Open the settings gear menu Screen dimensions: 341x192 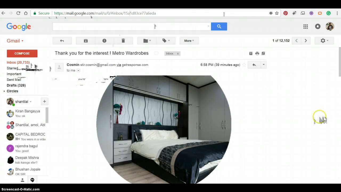coord(324,41)
